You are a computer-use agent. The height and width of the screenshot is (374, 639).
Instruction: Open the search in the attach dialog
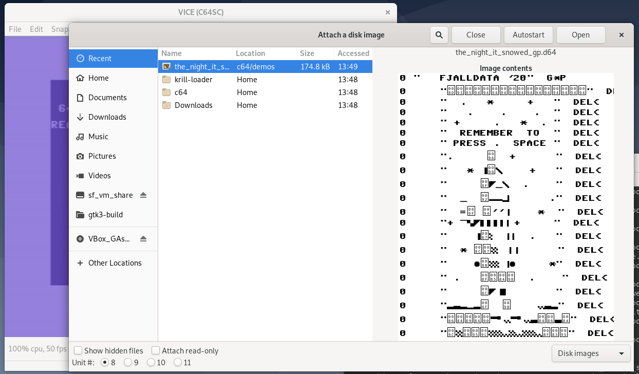pyautogui.click(x=439, y=34)
